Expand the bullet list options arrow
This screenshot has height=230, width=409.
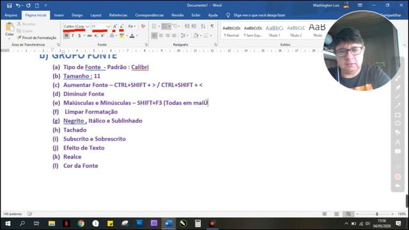click(159, 26)
